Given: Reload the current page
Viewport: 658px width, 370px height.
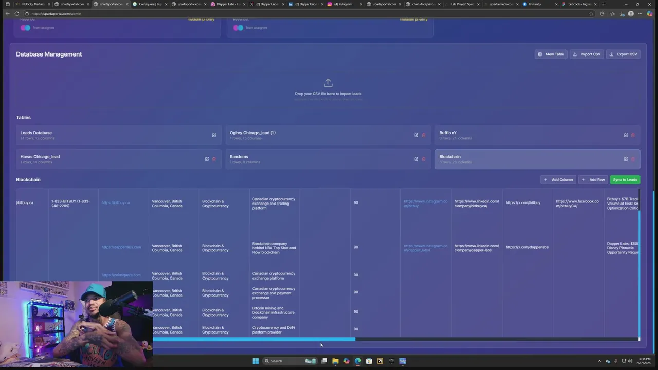Looking at the screenshot, I should click(x=17, y=14).
